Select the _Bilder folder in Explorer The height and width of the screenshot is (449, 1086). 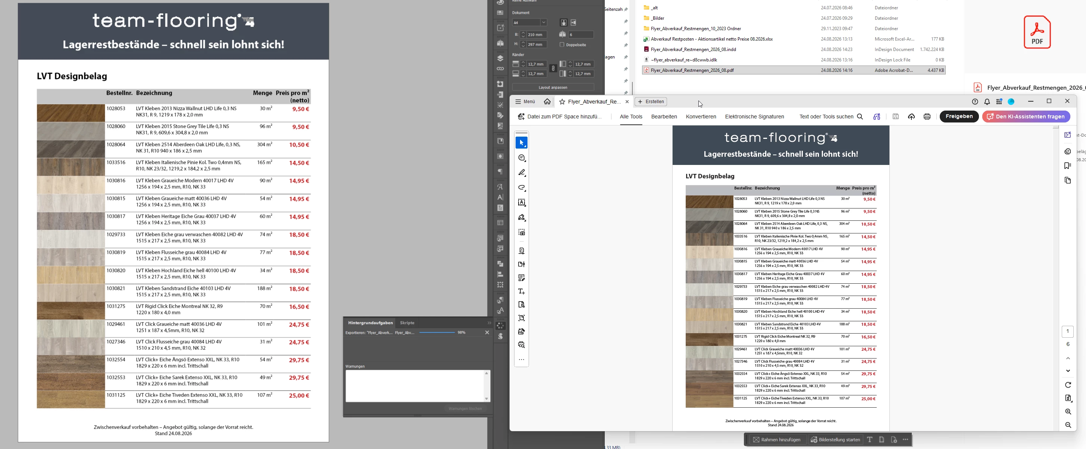pyautogui.click(x=794, y=18)
